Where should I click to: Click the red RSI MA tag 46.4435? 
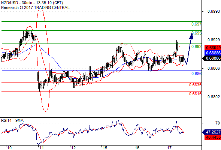213,137
